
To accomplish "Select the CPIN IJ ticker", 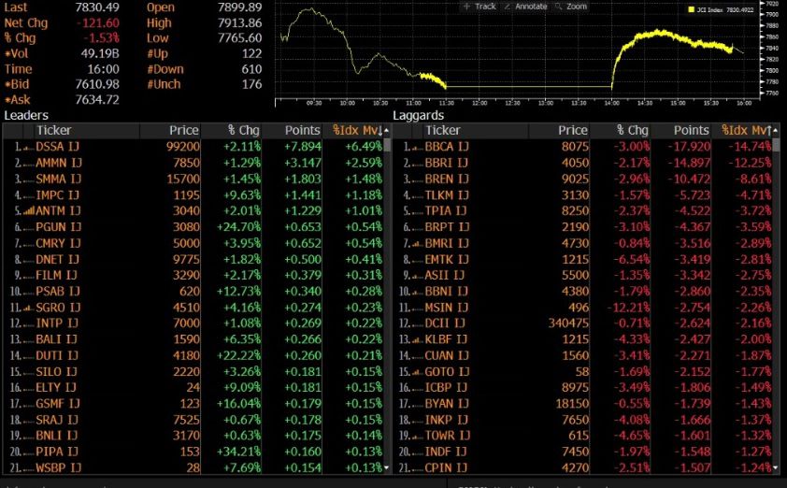I will (x=446, y=468).
